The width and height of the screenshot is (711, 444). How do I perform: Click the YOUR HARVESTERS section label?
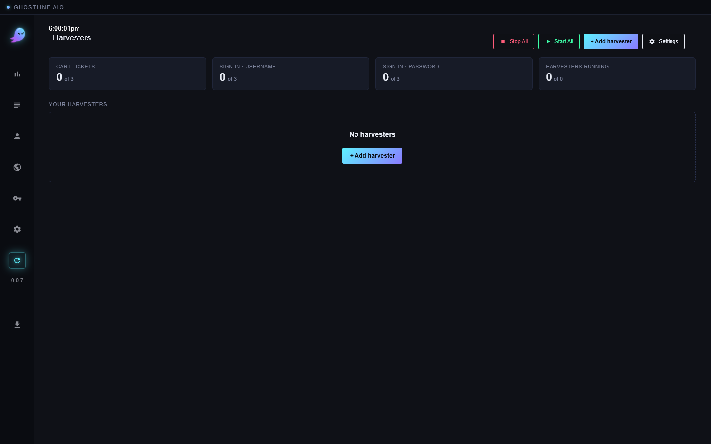78,104
